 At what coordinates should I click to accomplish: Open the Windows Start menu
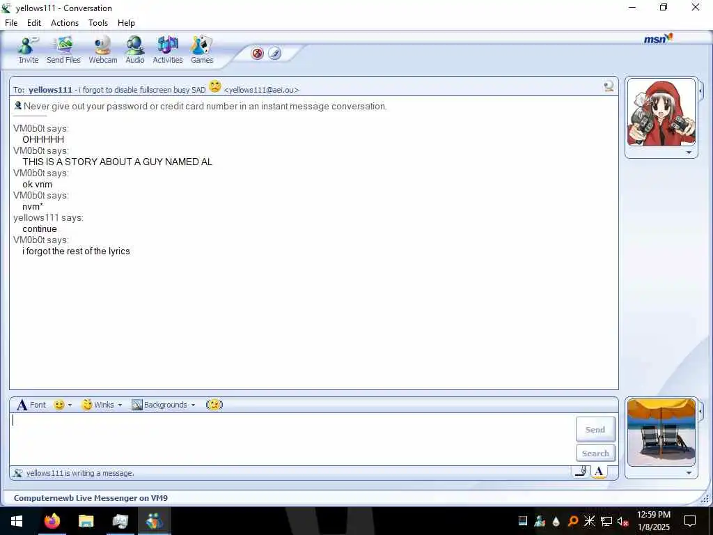click(x=17, y=521)
